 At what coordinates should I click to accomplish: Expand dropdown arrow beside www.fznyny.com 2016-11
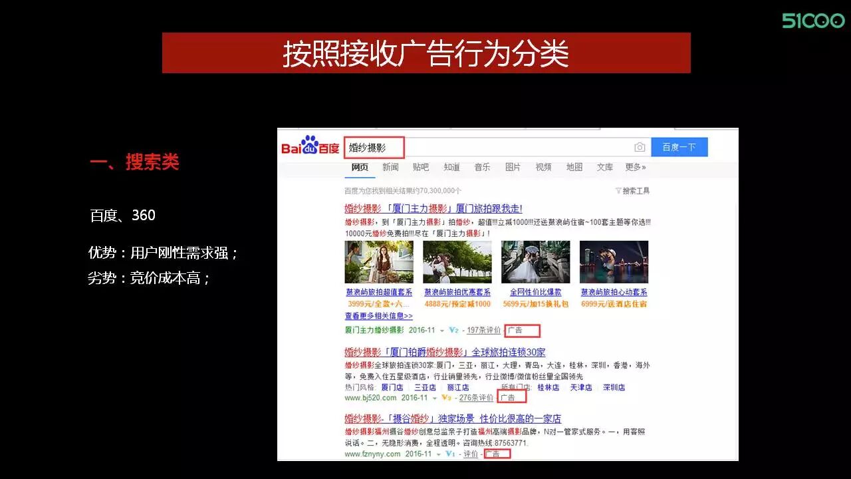click(438, 454)
